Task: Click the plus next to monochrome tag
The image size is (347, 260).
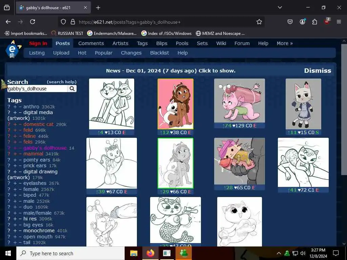Action: click(x=15, y=231)
